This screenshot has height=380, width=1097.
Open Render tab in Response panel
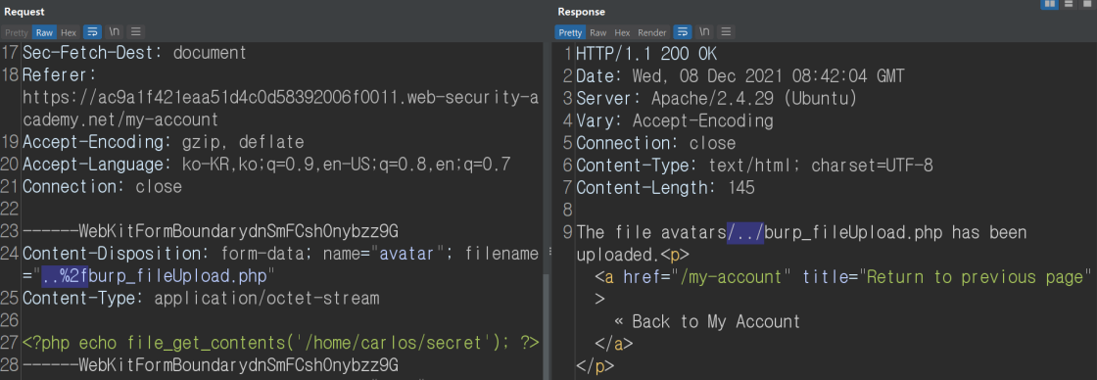pyautogui.click(x=652, y=32)
